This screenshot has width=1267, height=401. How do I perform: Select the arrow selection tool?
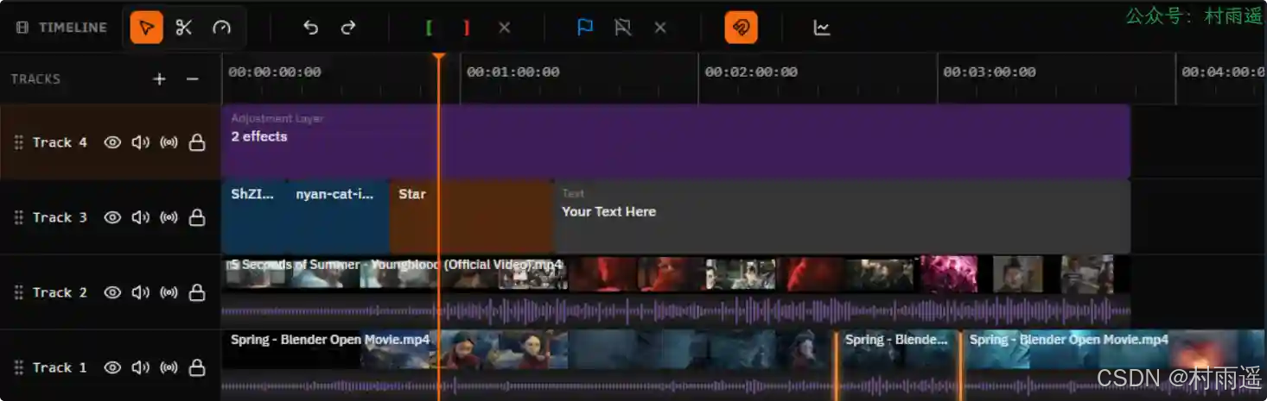[x=146, y=28]
